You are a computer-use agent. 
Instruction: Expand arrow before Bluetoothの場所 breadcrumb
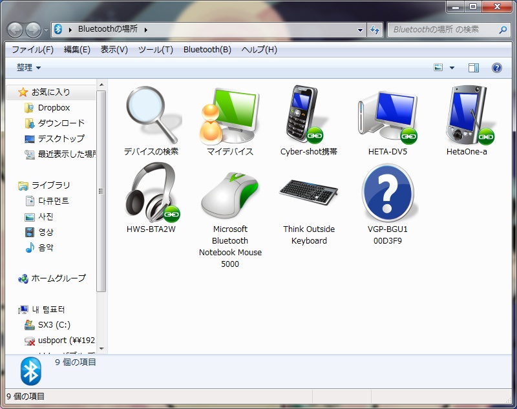click(x=70, y=30)
